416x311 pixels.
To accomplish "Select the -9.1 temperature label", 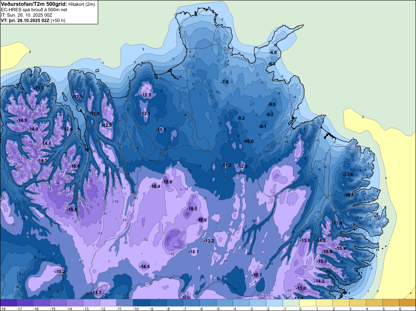I will [x=262, y=126].
